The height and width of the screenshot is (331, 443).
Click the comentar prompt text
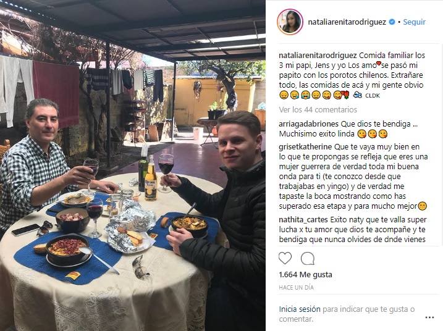[x=296, y=319]
